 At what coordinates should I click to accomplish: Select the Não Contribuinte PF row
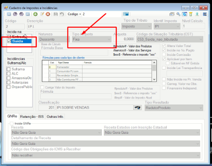pos(97,80)
